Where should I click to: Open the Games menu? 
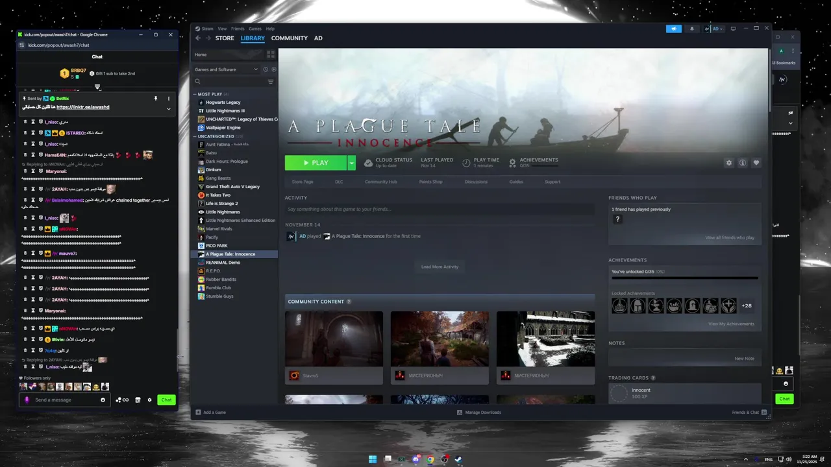tap(255, 29)
